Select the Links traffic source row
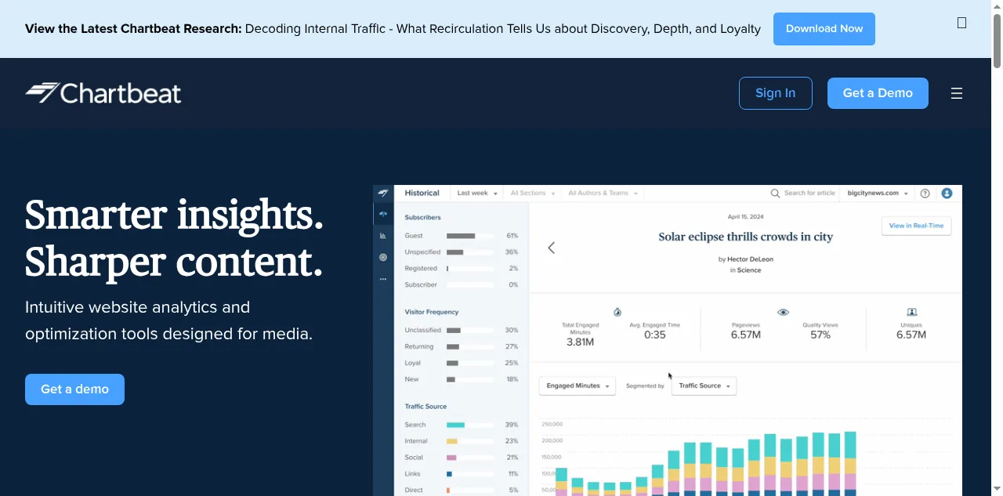Screen dimensions: 1003x496 (x=461, y=474)
